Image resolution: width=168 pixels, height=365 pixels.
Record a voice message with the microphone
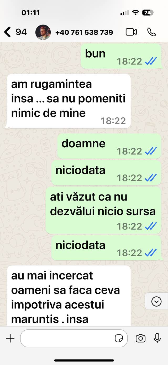tap(157, 338)
